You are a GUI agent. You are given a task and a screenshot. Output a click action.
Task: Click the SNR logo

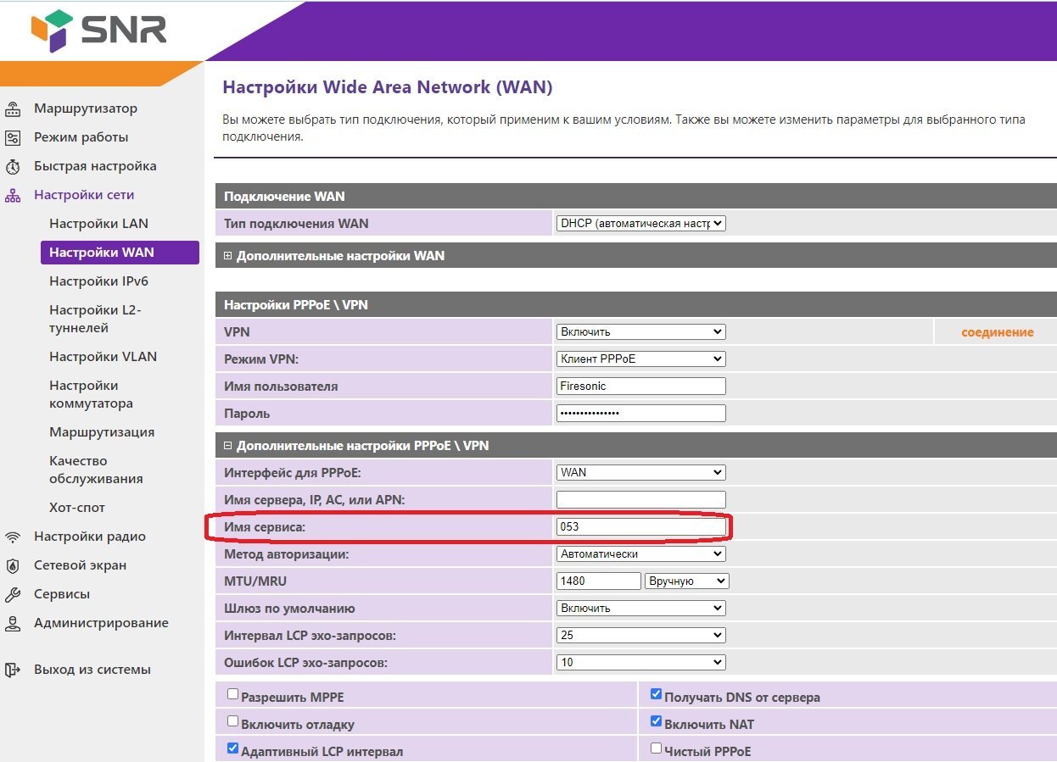pyautogui.click(x=99, y=31)
